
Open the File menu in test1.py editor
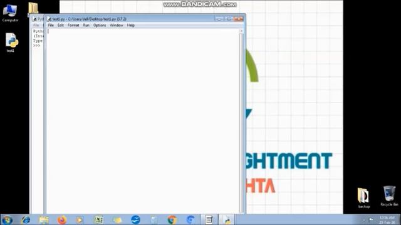coord(51,25)
